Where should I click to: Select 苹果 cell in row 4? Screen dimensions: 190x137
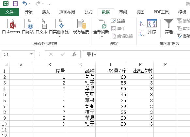[x=81, y=89]
